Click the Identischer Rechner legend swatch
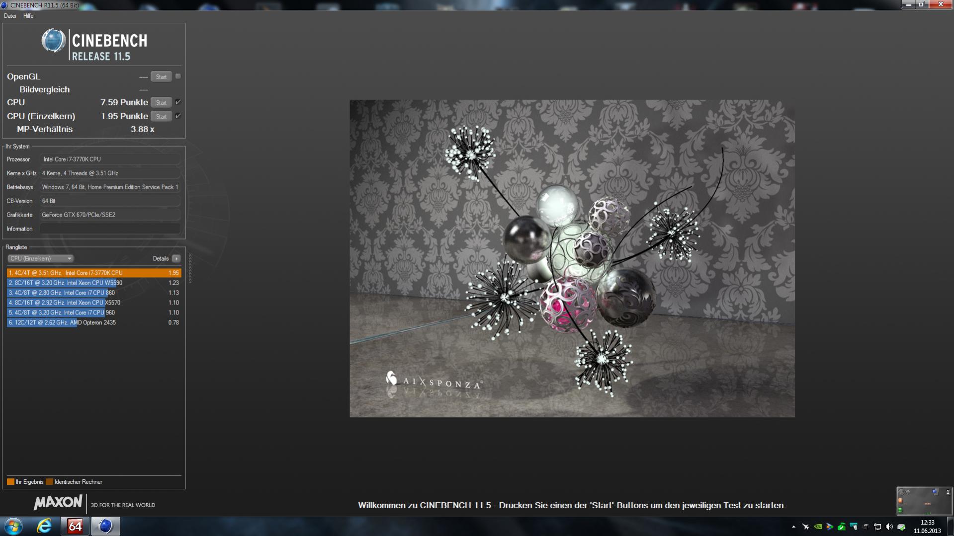Image resolution: width=954 pixels, height=536 pixels. [49, 482]
